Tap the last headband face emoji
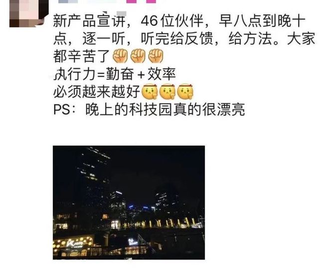 (x=185, y=91)
